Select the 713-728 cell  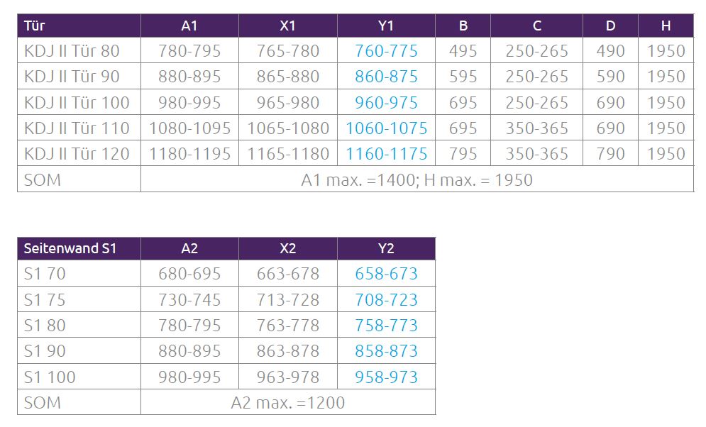click(287, 300)
